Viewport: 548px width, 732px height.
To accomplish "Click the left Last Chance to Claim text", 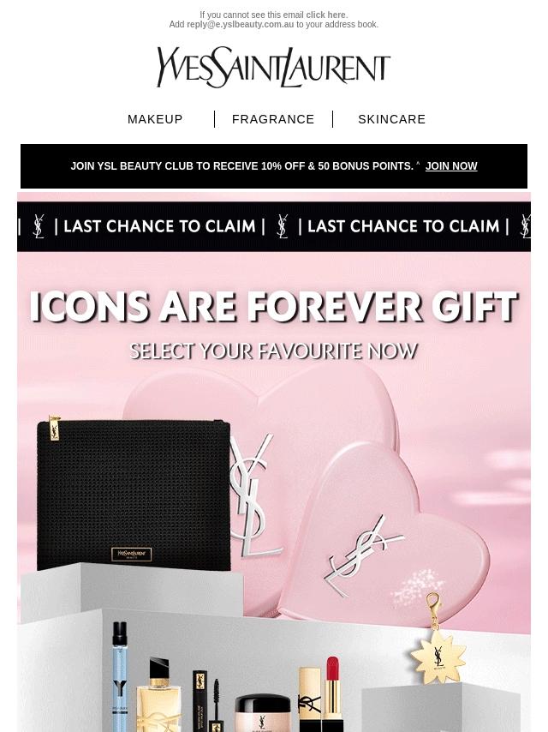I will click(x=159, y=226).
